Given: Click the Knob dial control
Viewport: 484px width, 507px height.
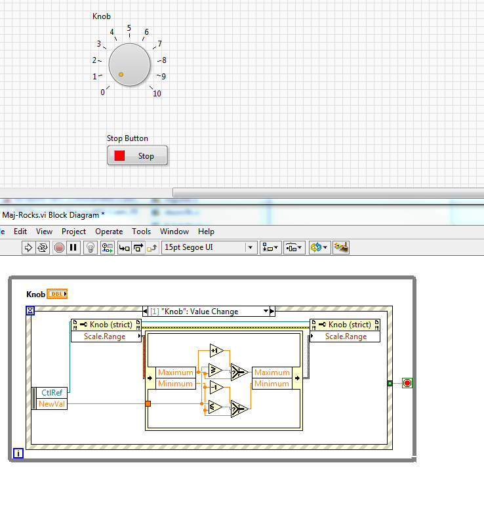Looking at the screenshot, I should click(129, 64).
